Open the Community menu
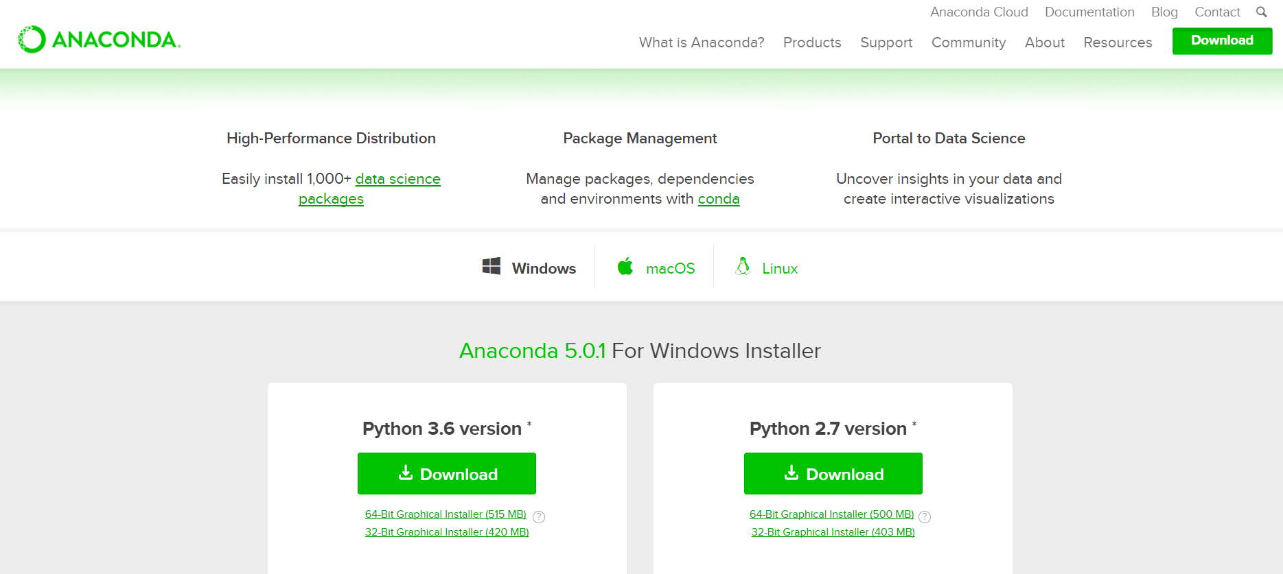1283x574 pixels. [969, 43]
